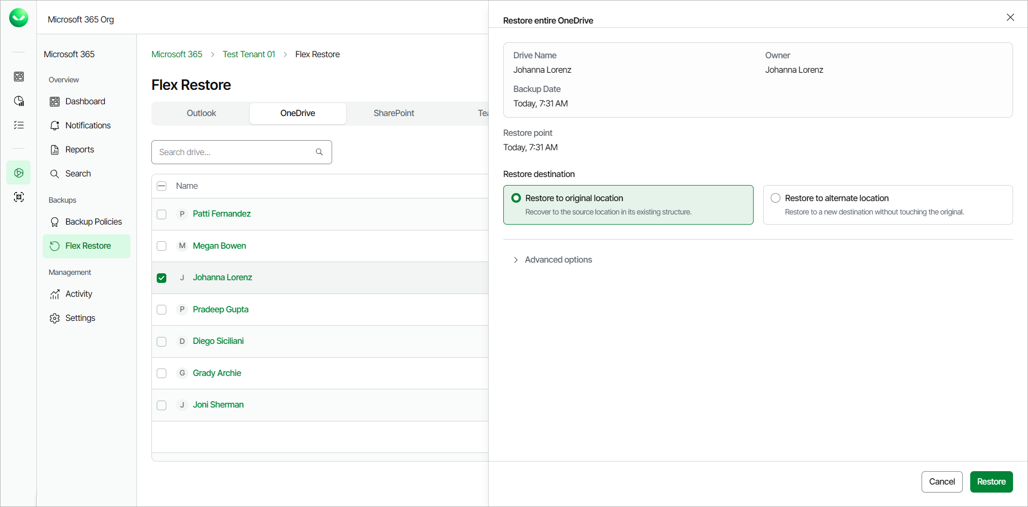Open Dashboard in the sidebar

pyautogui.click(x=87, y=102)
